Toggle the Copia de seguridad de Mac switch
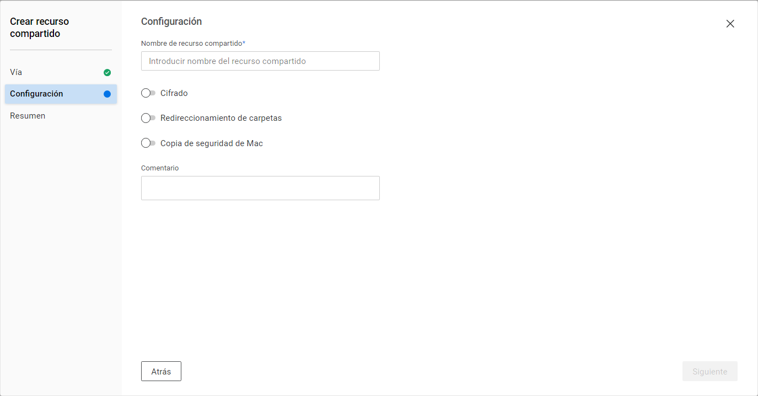Image resolution: width=758 pixels, height=396 pixels. coord(148,143)
